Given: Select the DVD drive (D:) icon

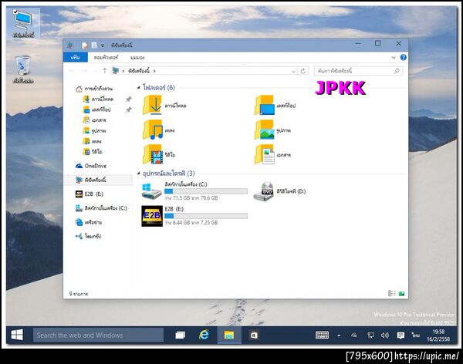Looking at the screenshot, I should [263, 191].
